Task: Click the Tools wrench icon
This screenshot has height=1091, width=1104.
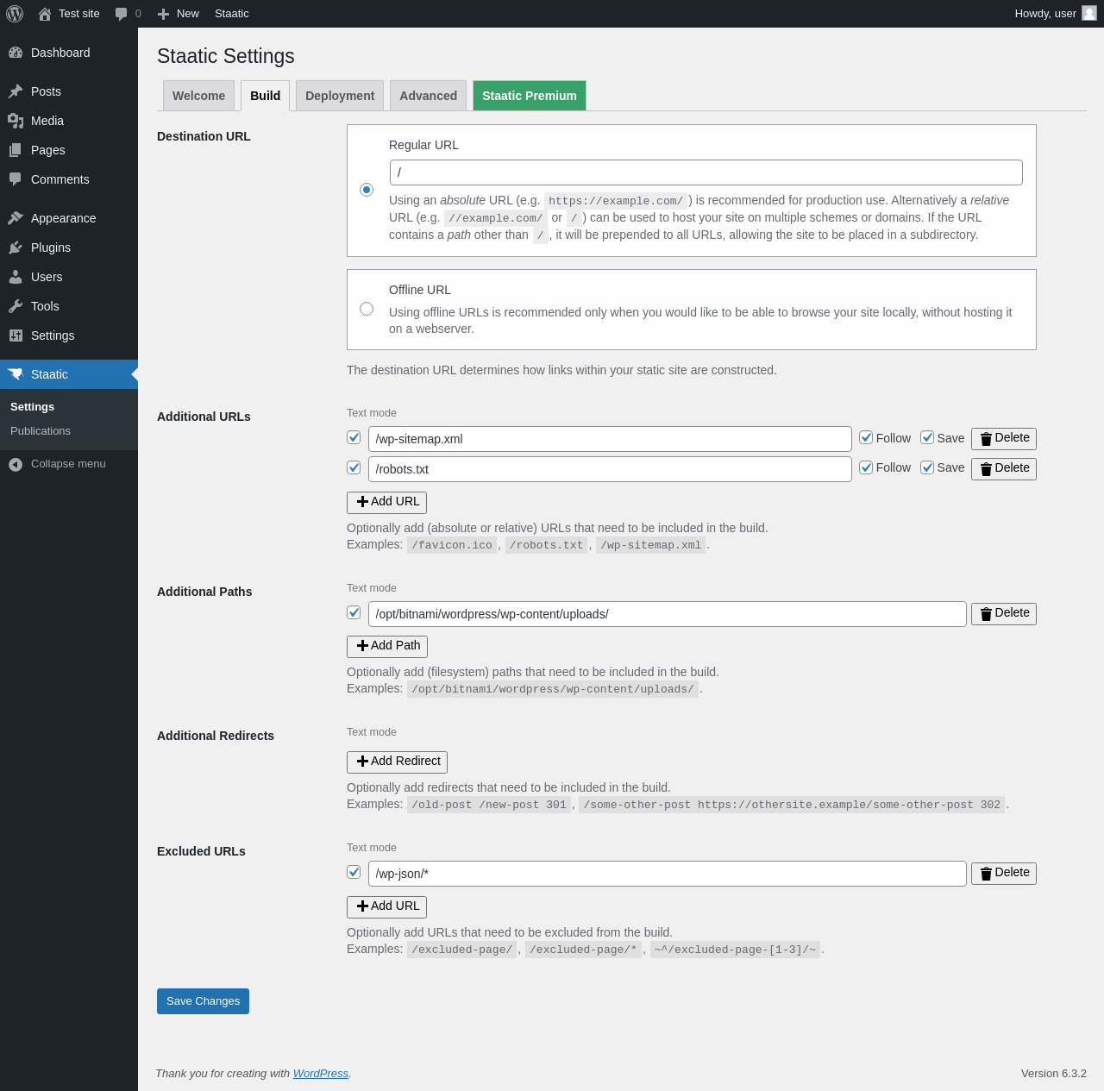Action: (x=16, y=306)
